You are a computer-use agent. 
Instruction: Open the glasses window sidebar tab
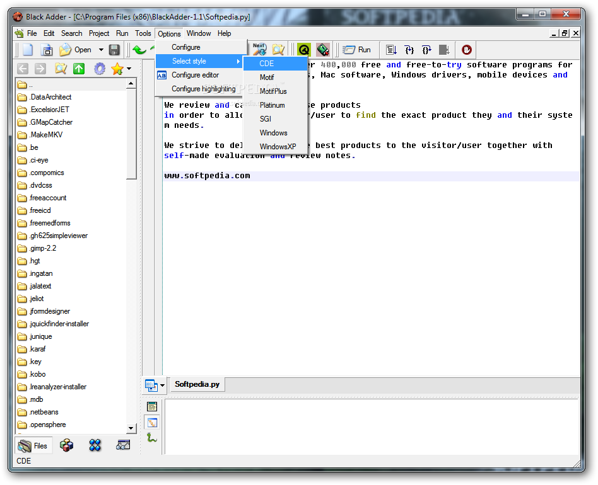point(123,445)
